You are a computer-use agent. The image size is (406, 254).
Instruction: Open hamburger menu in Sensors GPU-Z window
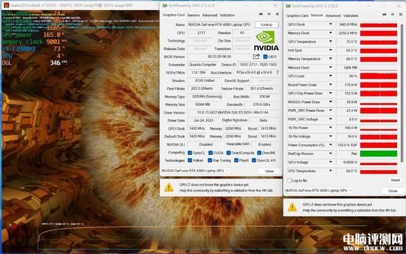(400, 15)
